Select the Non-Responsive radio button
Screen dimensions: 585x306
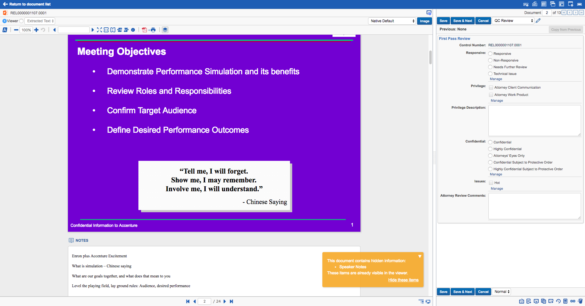coord(490,60)
